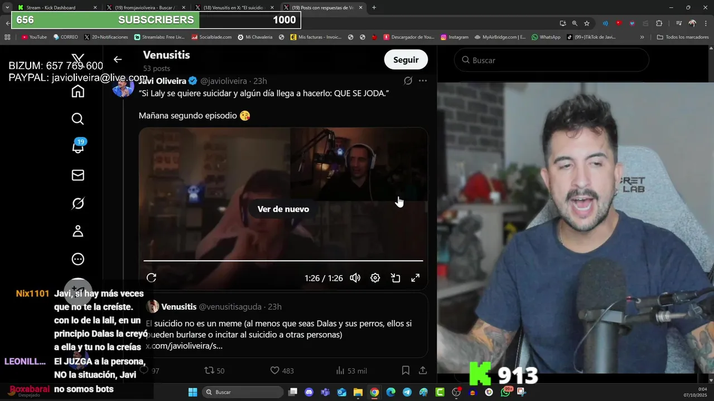Open the Explore search icon in X sidebar
This screenshot has width=714, height=401.
[x=78, y=119]
